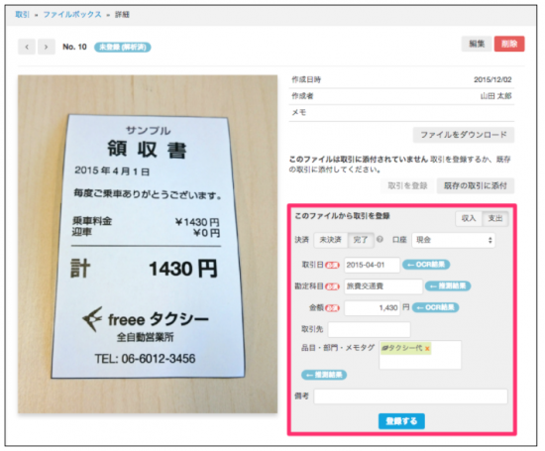545x451 pixels.
Task: Switch transaction type to 支出
Action: (495, 218)
